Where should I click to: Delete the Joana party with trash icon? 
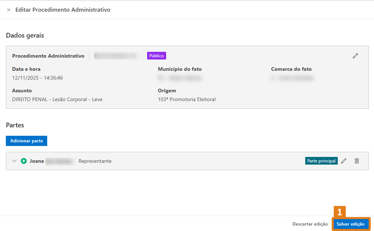pyautogui.click(x=357, y=161)
